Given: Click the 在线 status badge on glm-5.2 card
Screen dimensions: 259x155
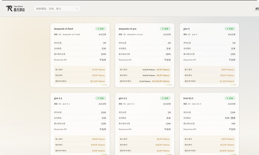Looking at the screenshot, I should 165,98.
